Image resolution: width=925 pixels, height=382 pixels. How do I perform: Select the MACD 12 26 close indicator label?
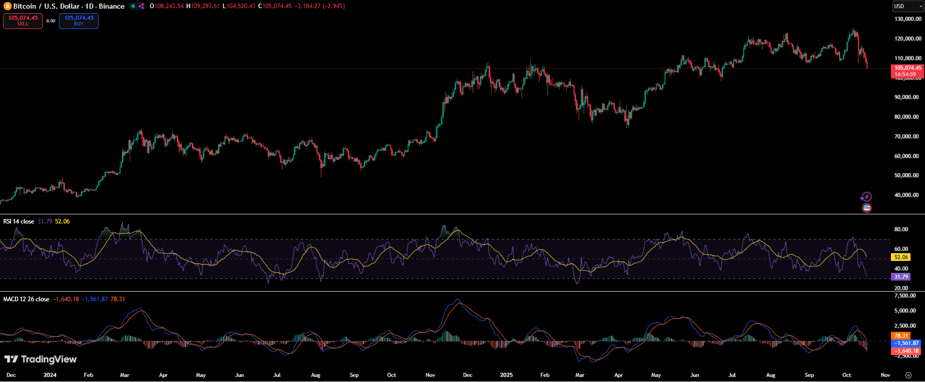[26, 299]
